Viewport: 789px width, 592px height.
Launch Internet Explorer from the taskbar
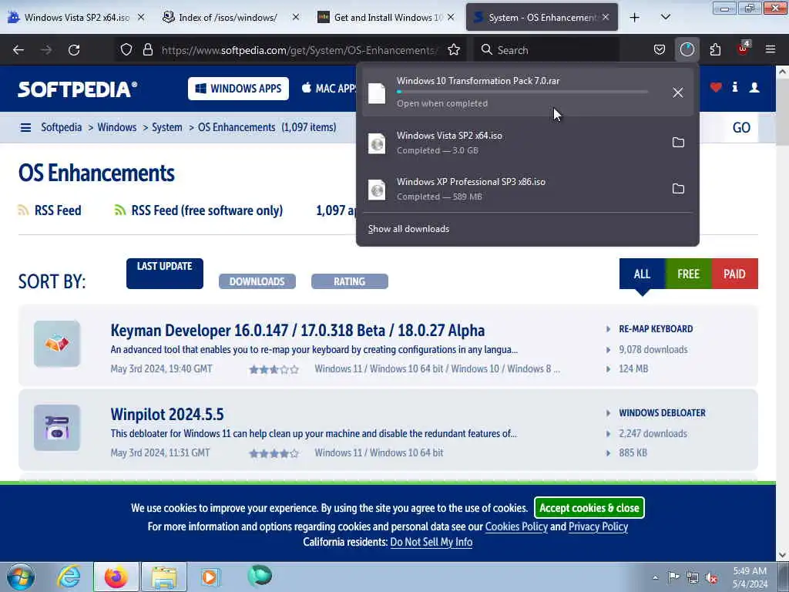click(69, 577)
